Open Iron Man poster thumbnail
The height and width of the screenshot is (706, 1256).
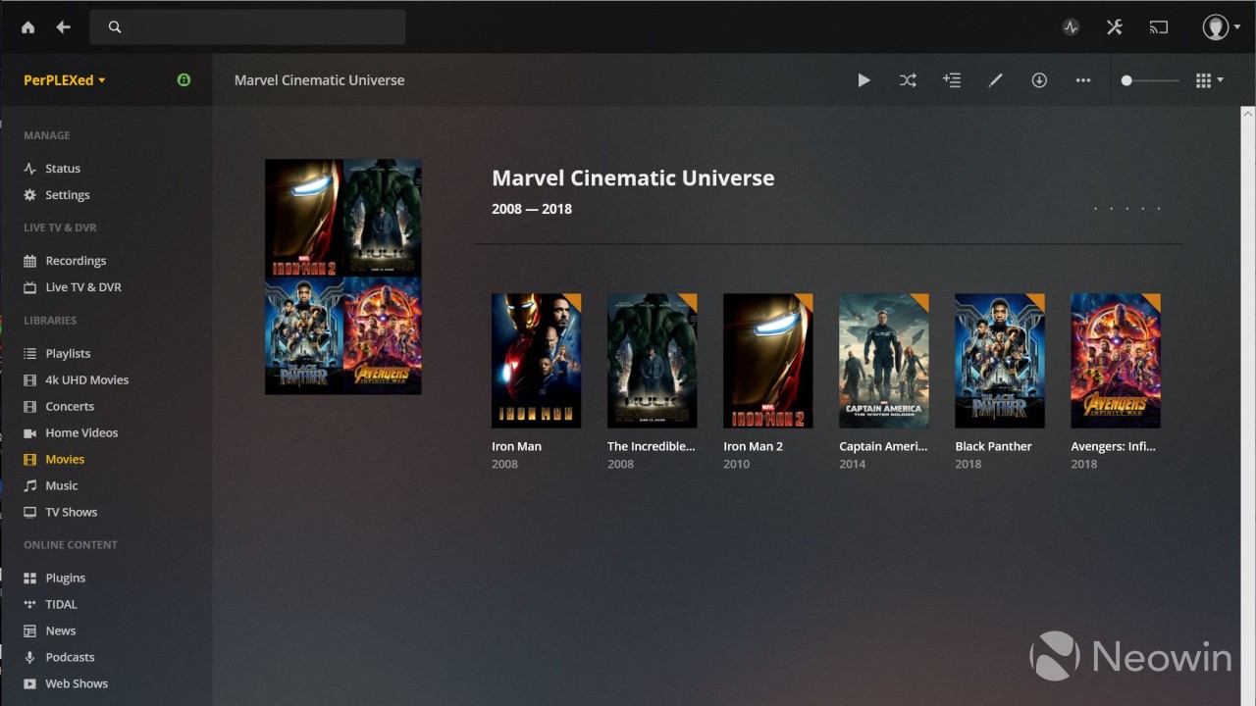[536, 361]
